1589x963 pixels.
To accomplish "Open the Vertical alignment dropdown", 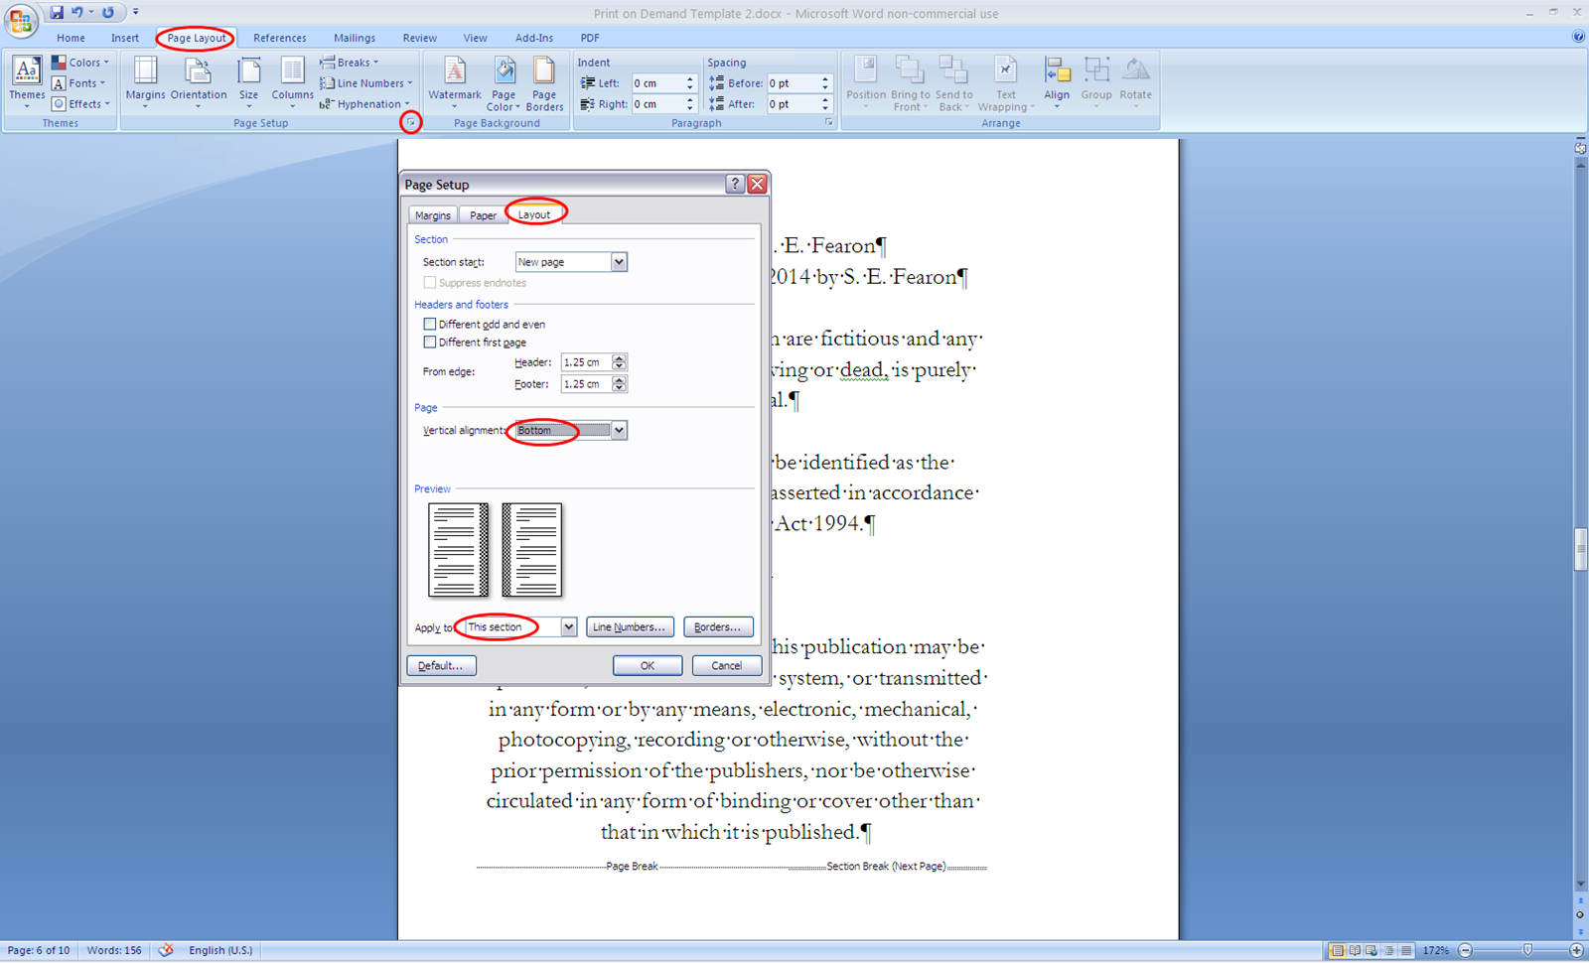I will (x=618, y=430).
